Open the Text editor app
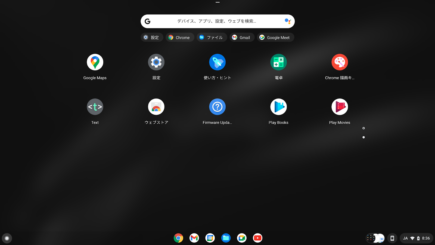The height and width of the screenshot is (245, 435). tap(95, 107)
